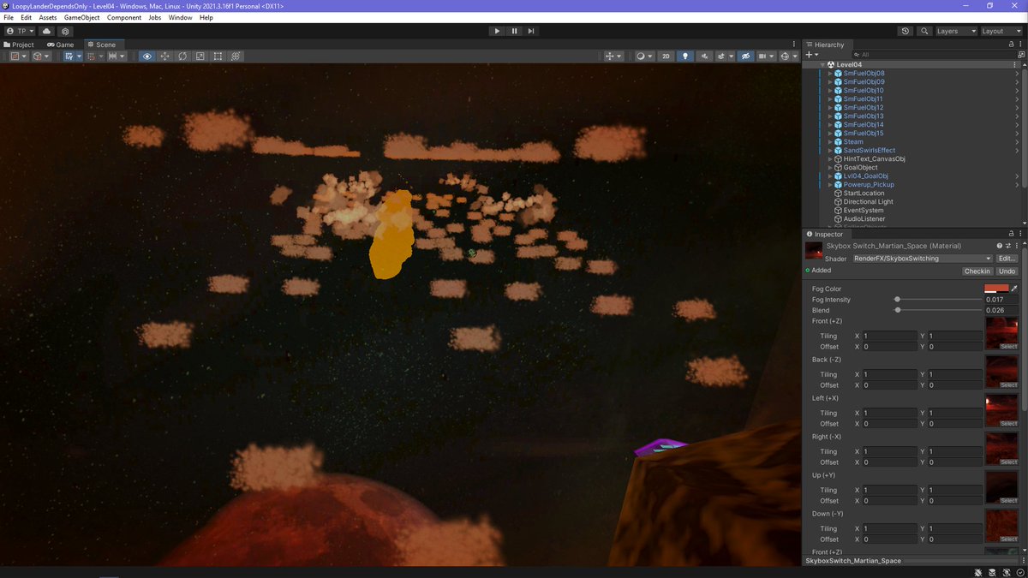Click the Pause button
This screenshot has width=1028, height=578.
pos(514,31)
